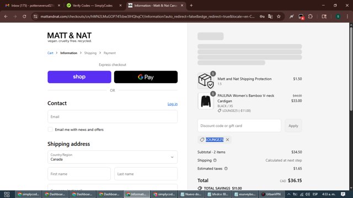Image resolution: width=353 pixels, height=198 pixels.
Task: Close the Verify Codes SimplyCodes tab
Action: (120, 5)
